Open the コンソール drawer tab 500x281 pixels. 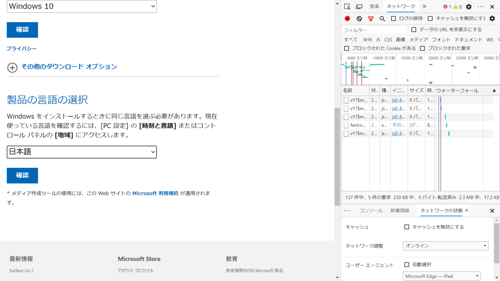(371, 211)
